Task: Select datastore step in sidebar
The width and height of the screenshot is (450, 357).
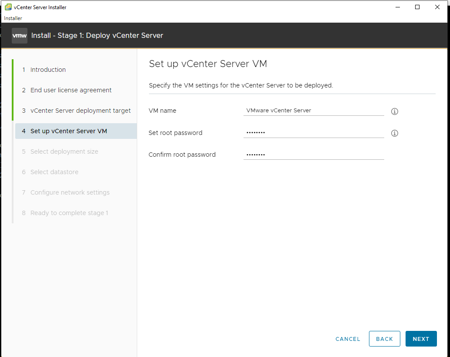Action: [x=54, y=172]
